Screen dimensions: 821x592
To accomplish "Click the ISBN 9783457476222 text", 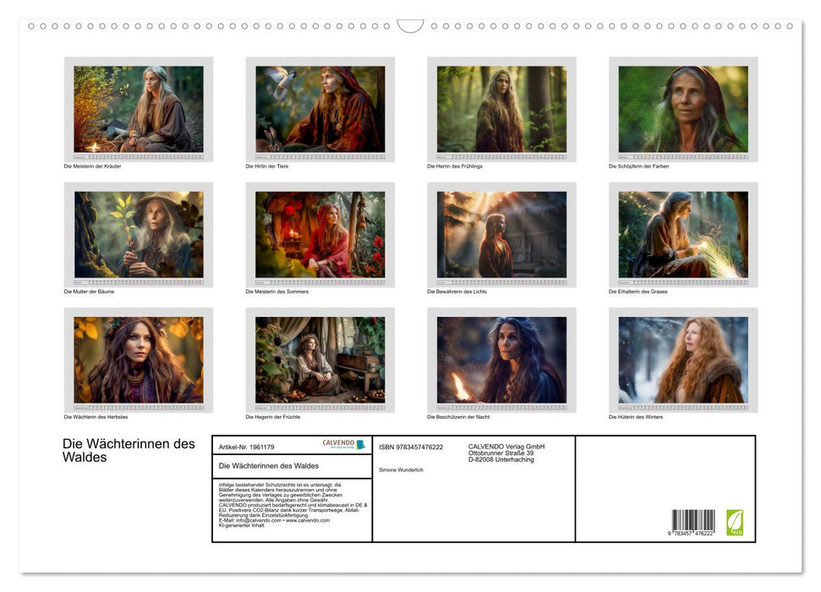I will point(411,447).
